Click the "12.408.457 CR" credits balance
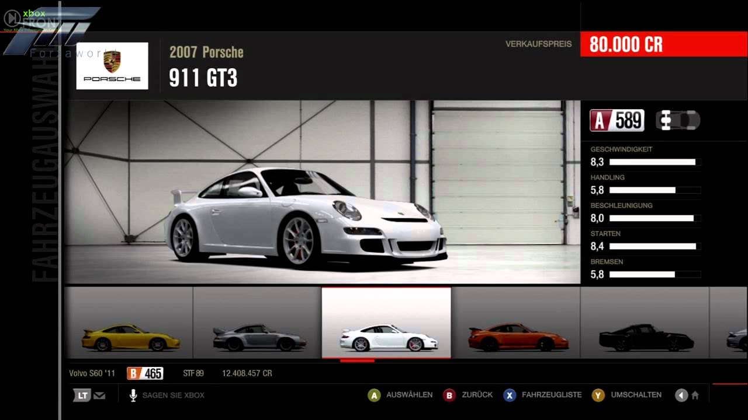The width and height of the screenshot is (748, 420). (x=247, y=373)
